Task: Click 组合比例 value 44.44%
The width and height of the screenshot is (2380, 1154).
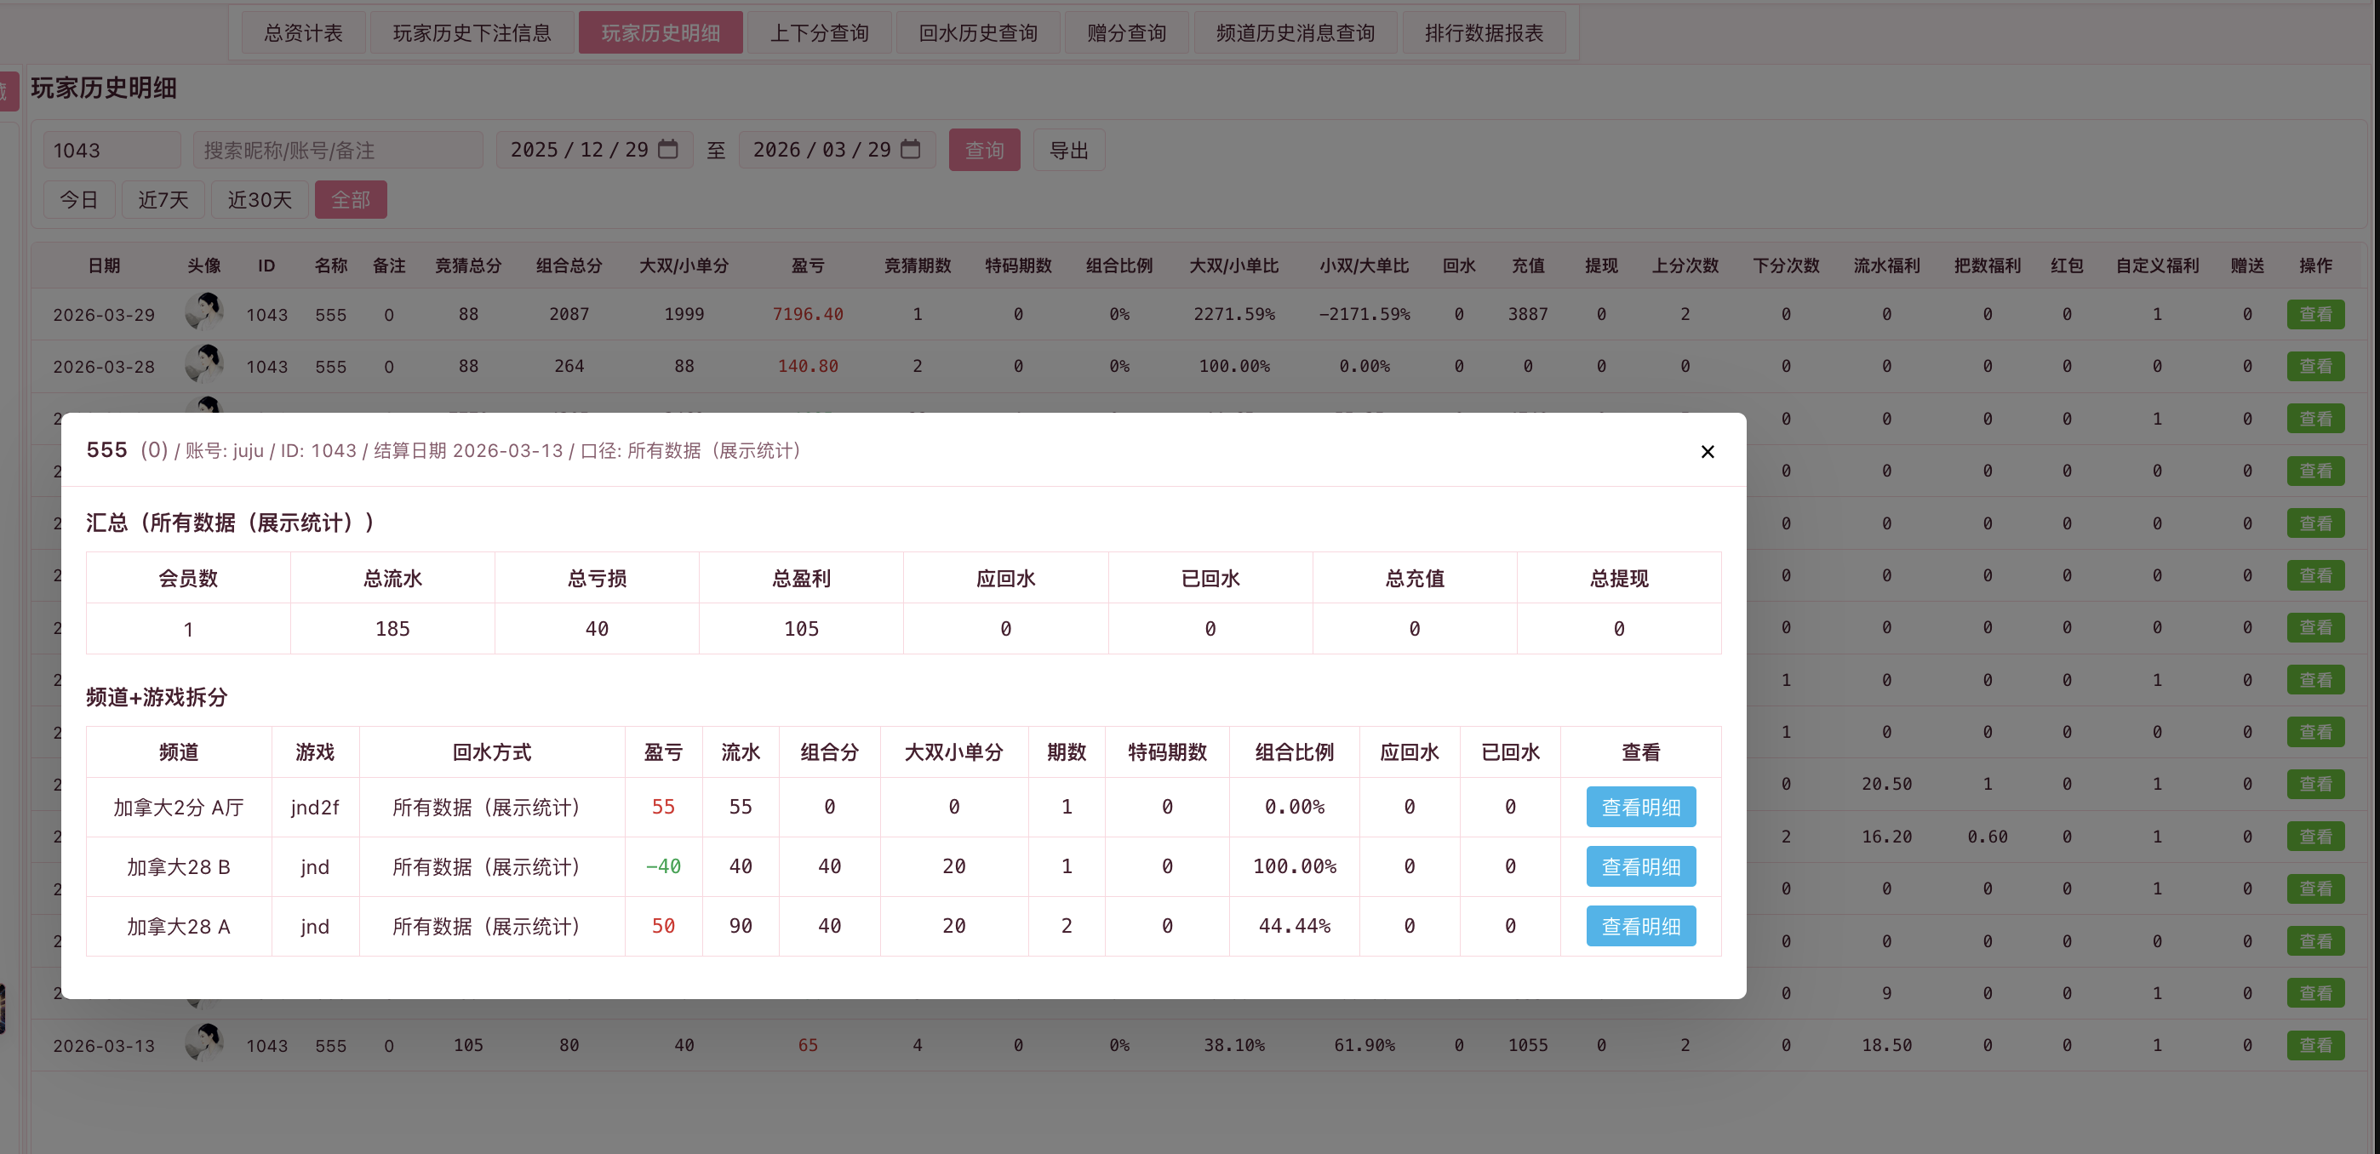Action: (x=1294, y=926)
